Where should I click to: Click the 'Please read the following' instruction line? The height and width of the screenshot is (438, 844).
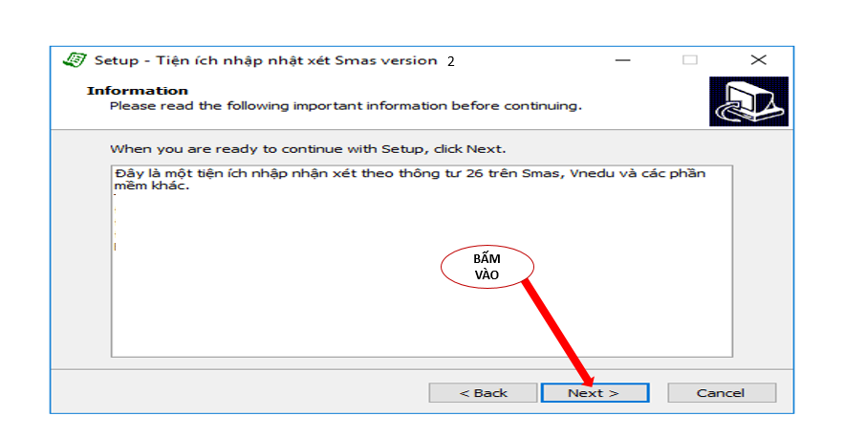pyautogui.click(x=345, y=105)
